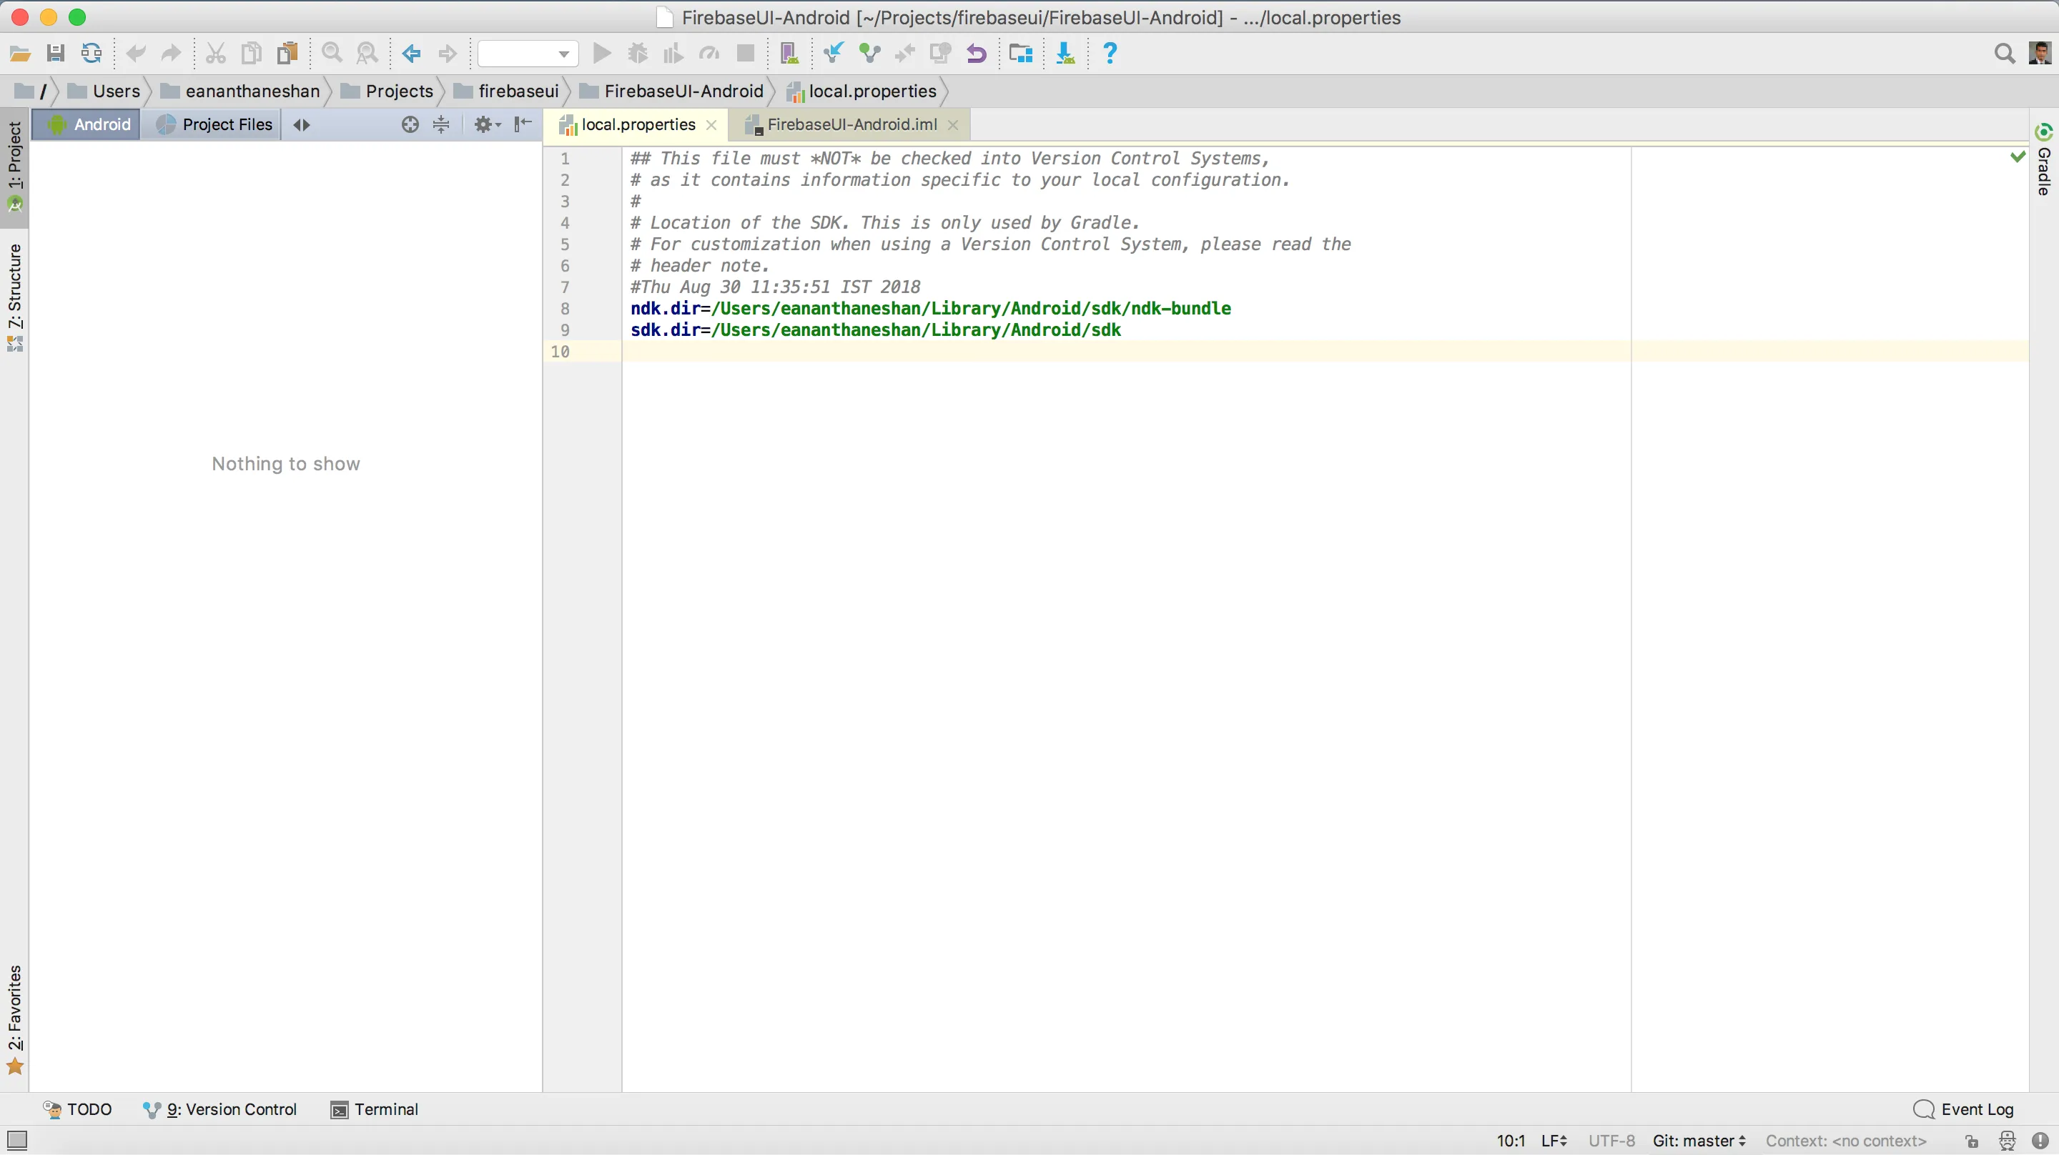The image size is (2059, 1155).
Task: Switch to FirebaseUI-Android.iml editor tab
Action: [851, 124]
